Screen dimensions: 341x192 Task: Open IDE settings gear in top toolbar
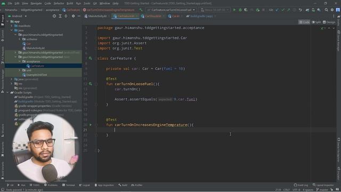332,10
